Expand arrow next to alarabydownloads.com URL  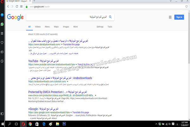62,44
